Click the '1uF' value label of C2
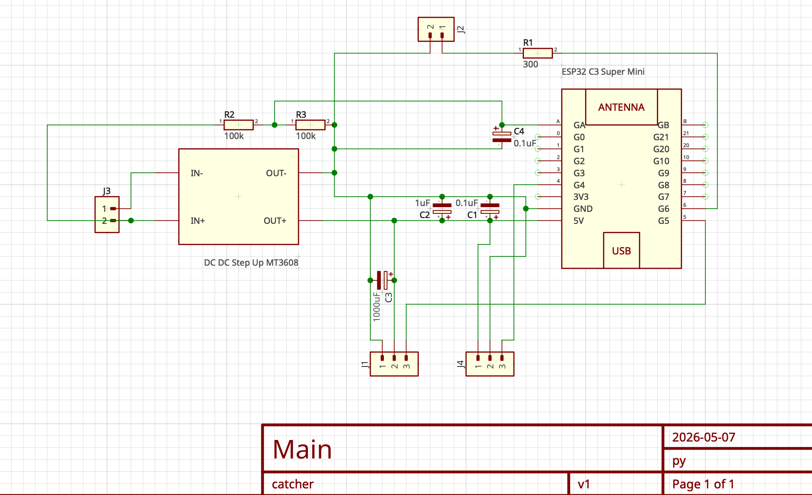 click(x=422, y=203)
